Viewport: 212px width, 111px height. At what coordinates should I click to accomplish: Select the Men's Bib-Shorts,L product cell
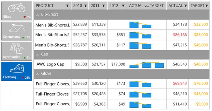click(x=53, y=25)
